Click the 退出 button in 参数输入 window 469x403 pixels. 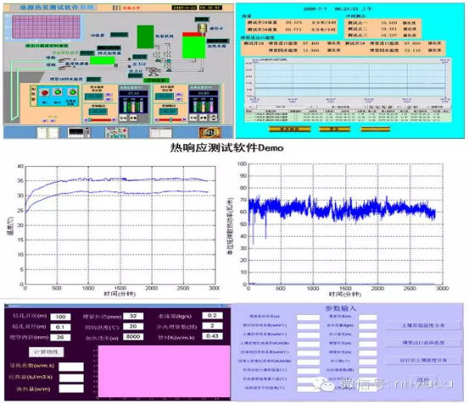(423, 380)
